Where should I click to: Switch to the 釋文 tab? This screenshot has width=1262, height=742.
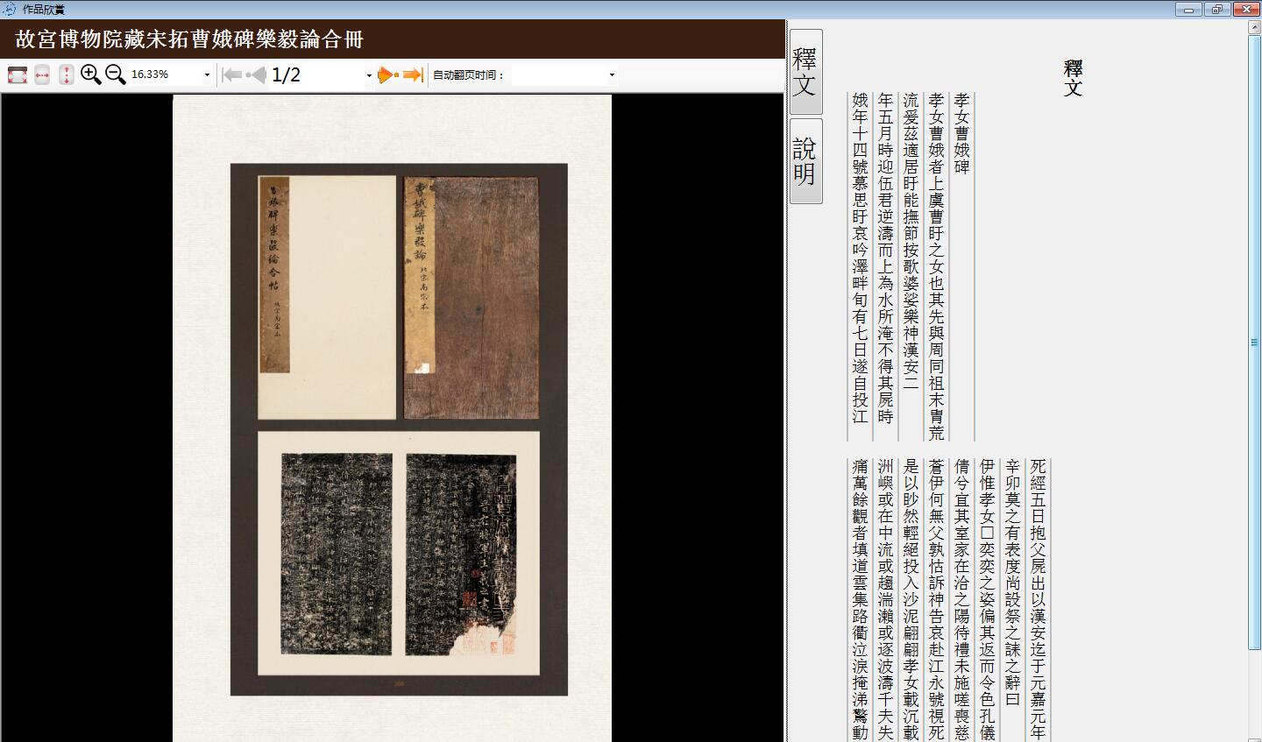click(x=805, y=72)
